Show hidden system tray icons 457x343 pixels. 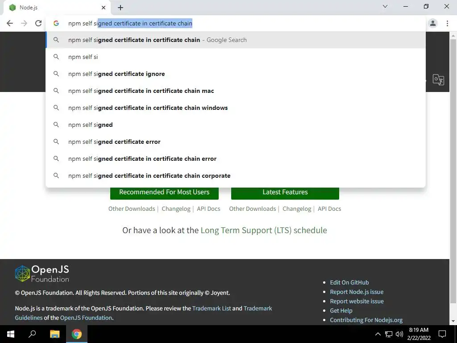378,334
